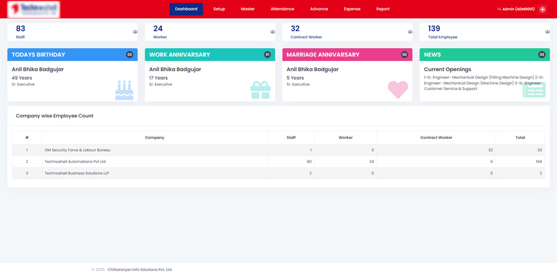Image resolution: width=557 pixels, height=276 pixels.
Task: Click the red plus icon beside Admin
Action: click(542, 9)
